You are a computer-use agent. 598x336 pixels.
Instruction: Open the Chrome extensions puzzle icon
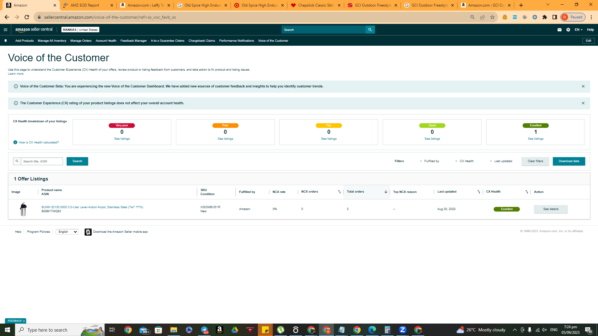coord(545,17)
